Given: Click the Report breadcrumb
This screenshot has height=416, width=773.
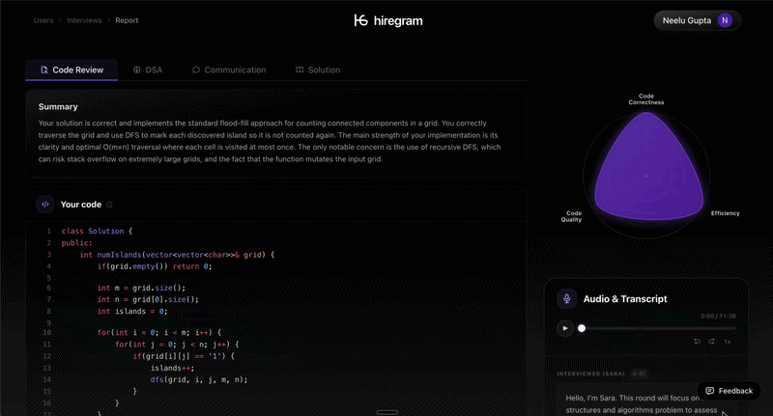Looking at the screenshot, I should [127, 20].
